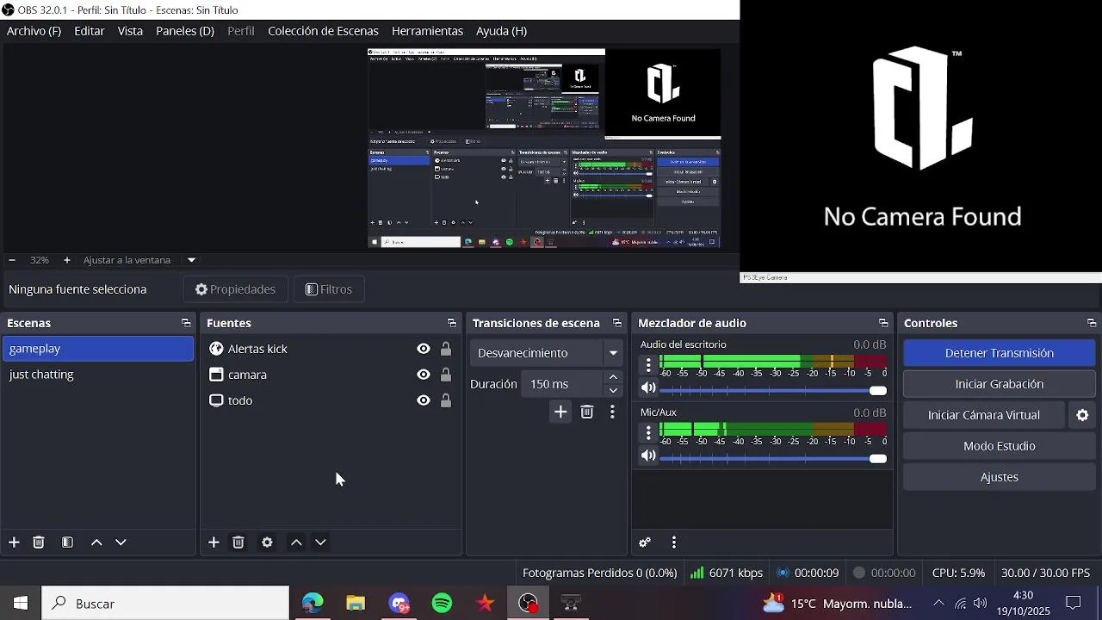
Task: Delete selected source in Fuentes panel
Action: 238,542
